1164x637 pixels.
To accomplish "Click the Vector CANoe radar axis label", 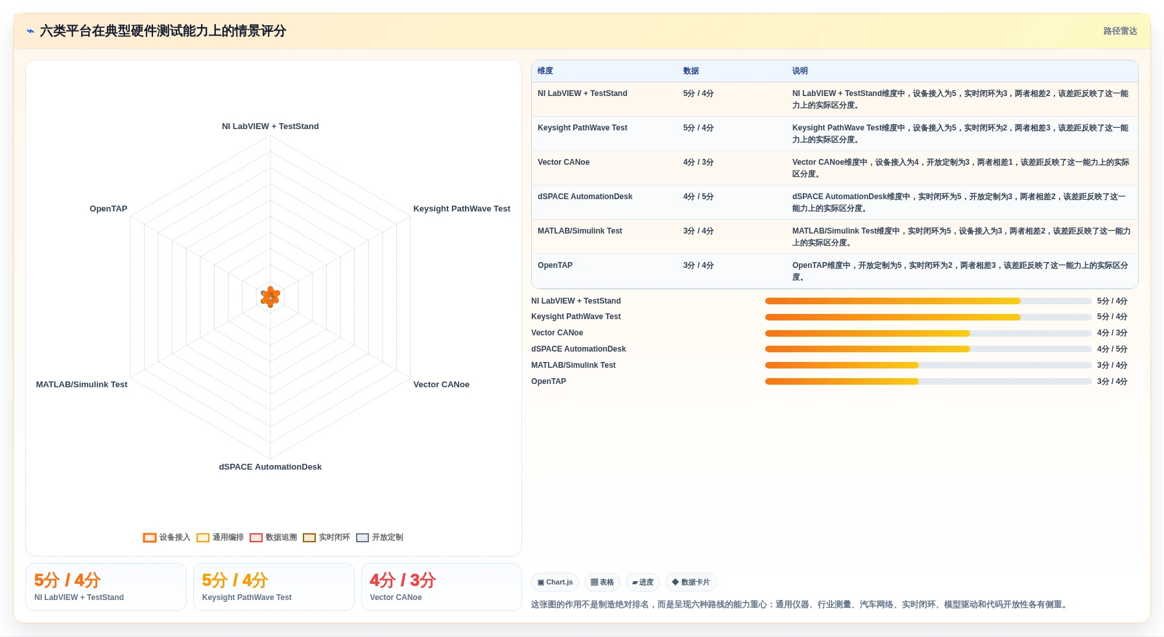I will point(442,385).
